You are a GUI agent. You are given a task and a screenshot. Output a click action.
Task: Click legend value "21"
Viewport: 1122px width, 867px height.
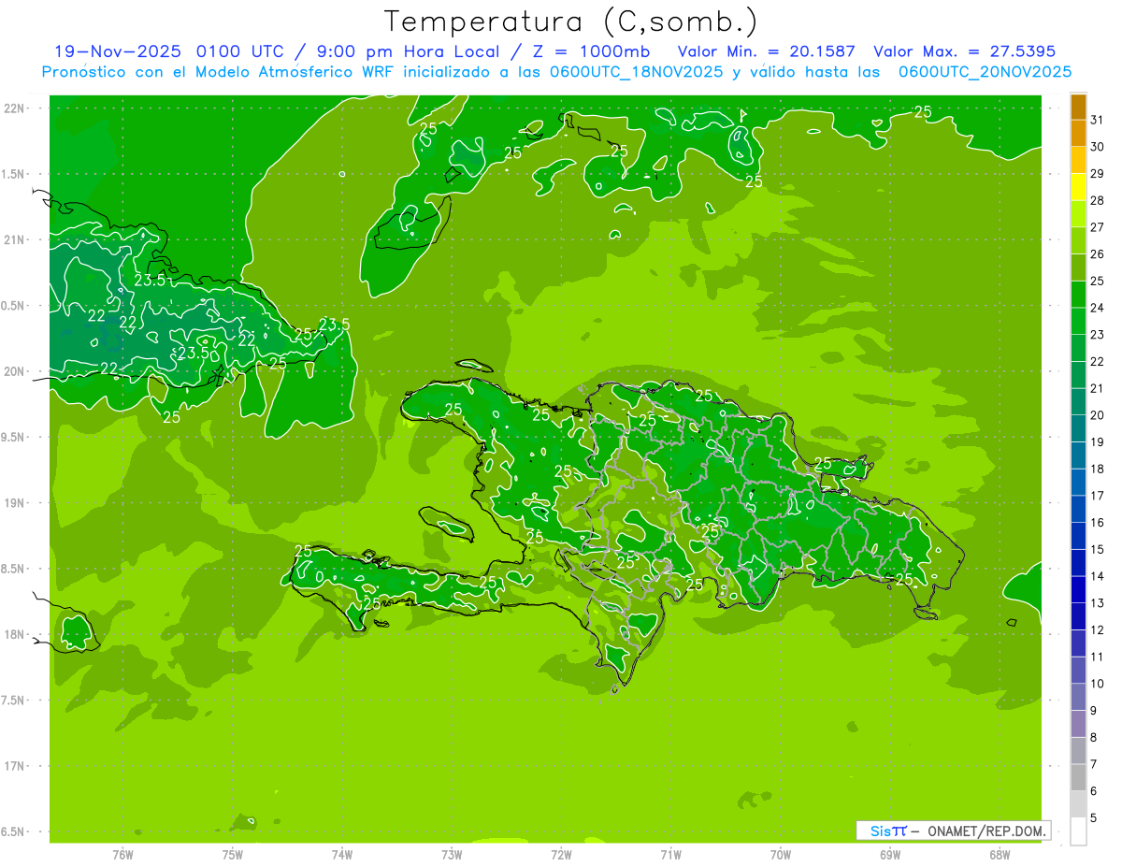coord(1097,388)
